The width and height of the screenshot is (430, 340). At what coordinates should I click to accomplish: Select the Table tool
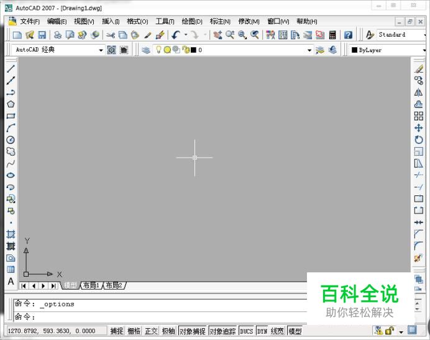click(x=11, y=269)
